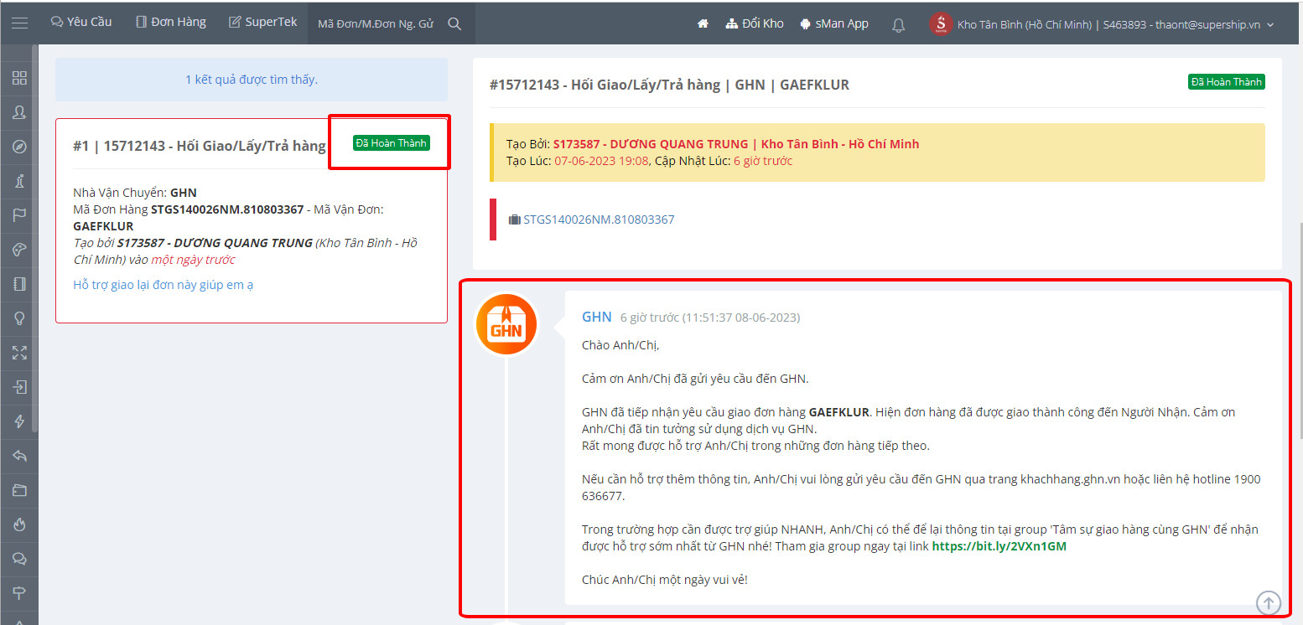This screenshot has width=1303, height=625.
Task: Open the Đơn Hàng menu
Action: point(171,22)
